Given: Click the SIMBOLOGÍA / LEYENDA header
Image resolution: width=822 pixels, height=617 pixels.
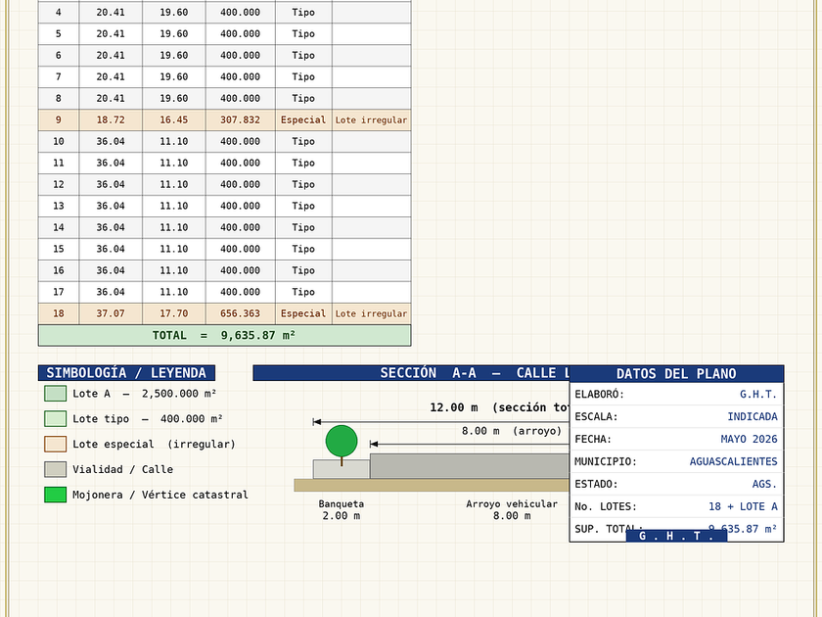Looking at the screenshot, I should 126,373.
